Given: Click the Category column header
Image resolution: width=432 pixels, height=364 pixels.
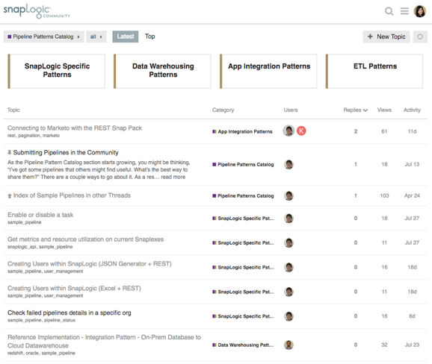Looking at the screenshot, I should coord(223,110).
